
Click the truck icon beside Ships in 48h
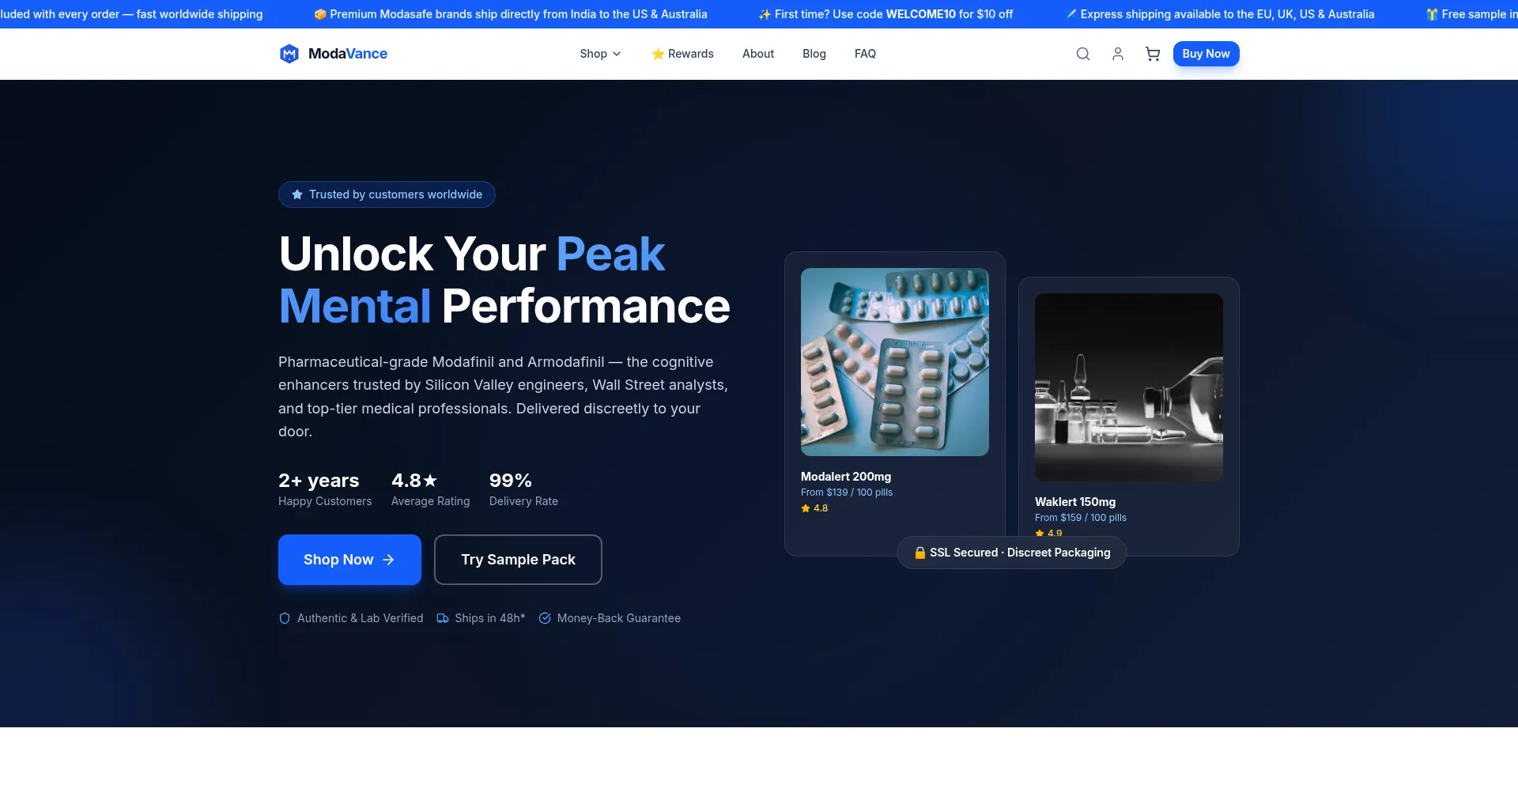coord(443,618)
